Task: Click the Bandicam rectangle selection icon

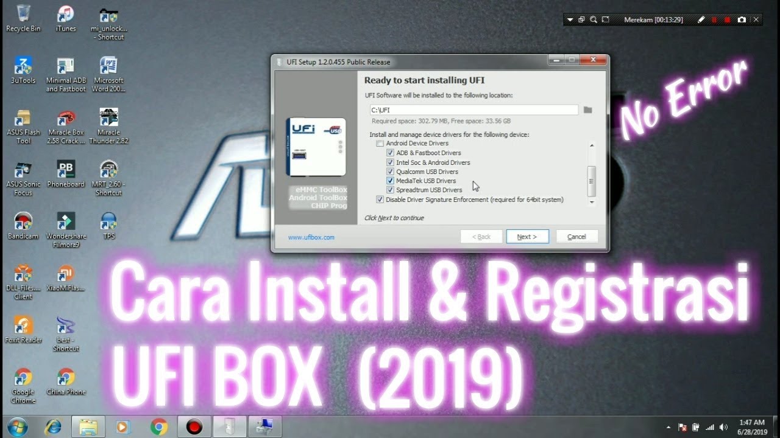Action: (605, 19)
